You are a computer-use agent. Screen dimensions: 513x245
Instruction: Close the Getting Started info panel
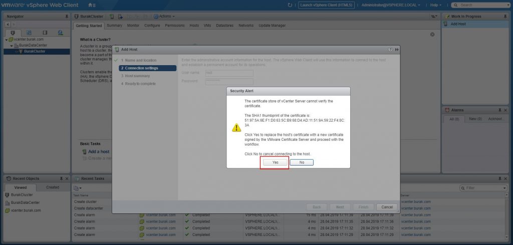(x=432, y=35)
